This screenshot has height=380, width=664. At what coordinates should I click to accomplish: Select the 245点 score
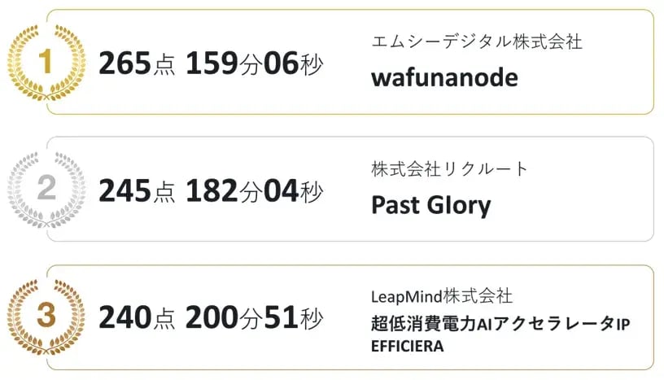coord(137,190)
